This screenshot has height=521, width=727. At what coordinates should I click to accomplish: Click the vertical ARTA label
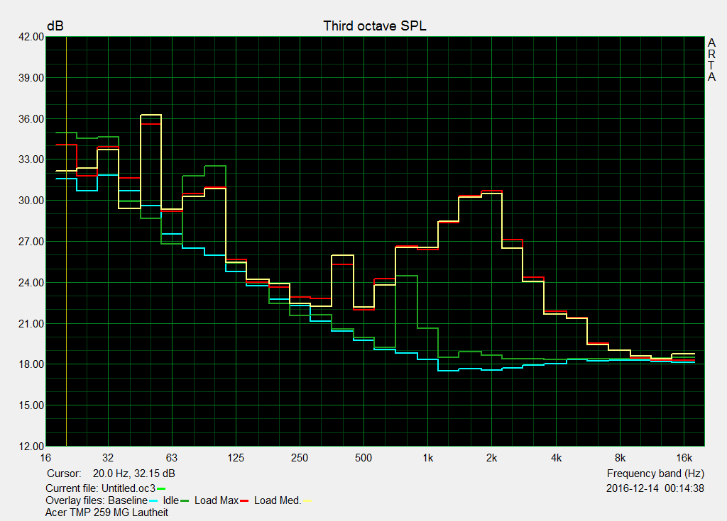[x=711, y=60]
